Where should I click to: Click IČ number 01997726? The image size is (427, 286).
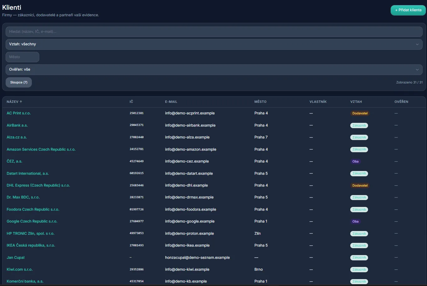(137, 209)
